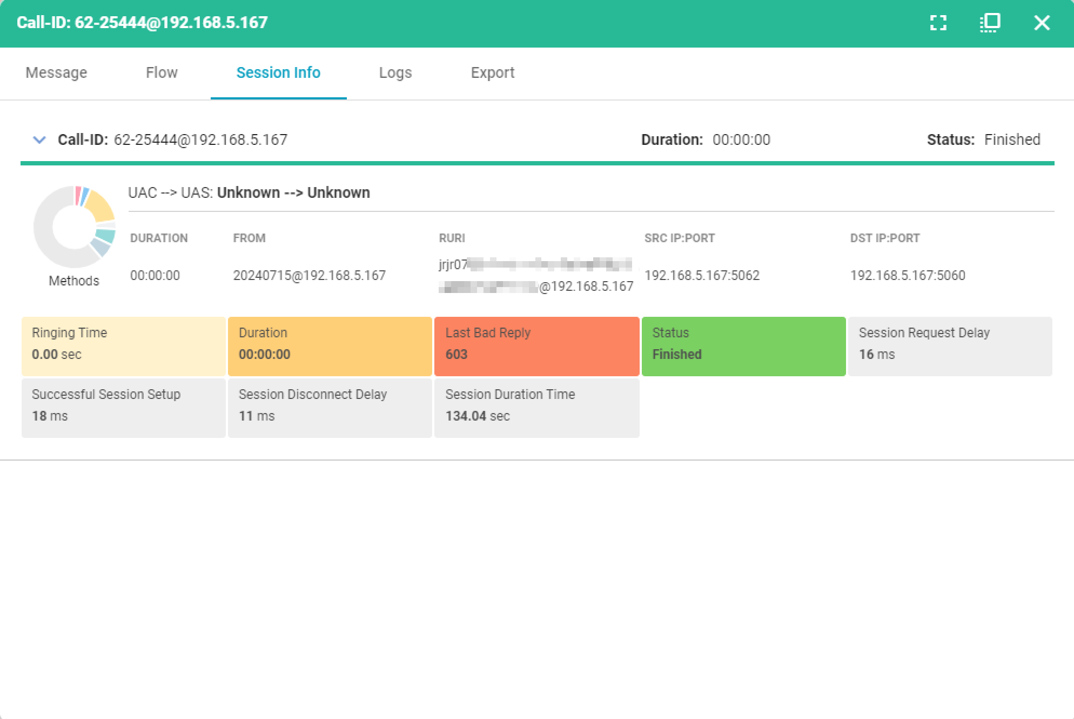Click the FROM address 20240715@192.168.5.167
The image size is (1074, 719).
pos(309,276)
